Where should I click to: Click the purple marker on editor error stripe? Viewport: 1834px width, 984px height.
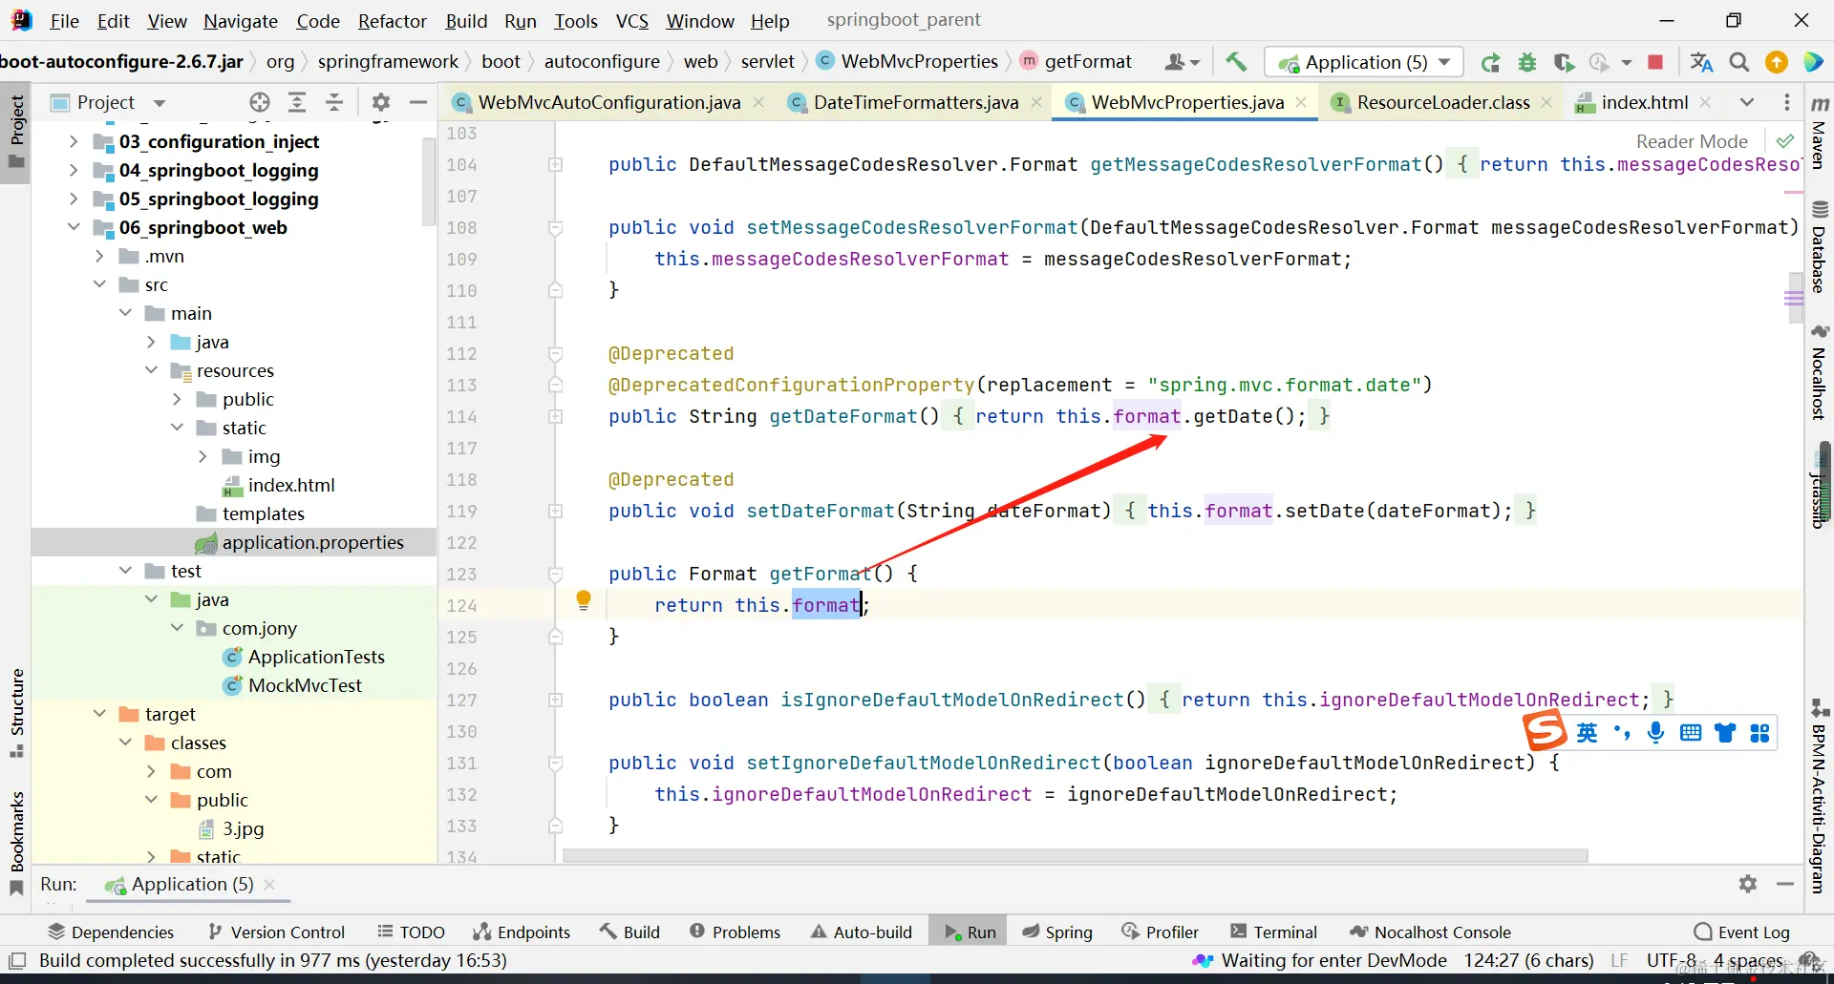(x=1794, y=299)
